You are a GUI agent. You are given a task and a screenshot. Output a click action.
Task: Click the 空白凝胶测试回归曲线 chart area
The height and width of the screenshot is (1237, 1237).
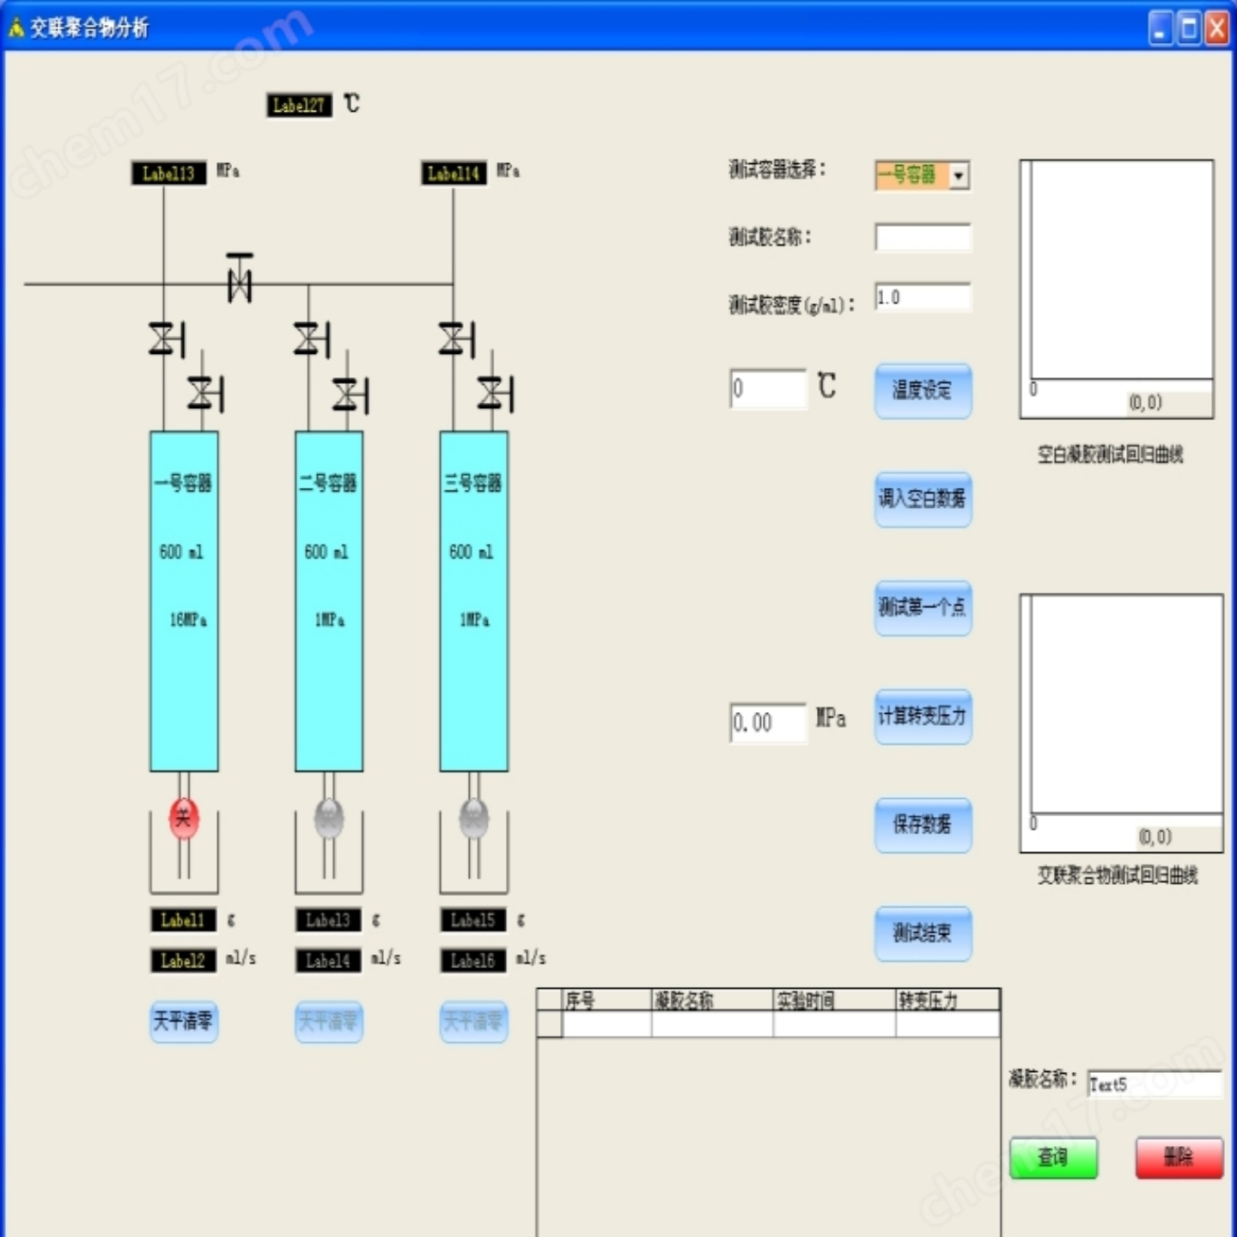1117,289
